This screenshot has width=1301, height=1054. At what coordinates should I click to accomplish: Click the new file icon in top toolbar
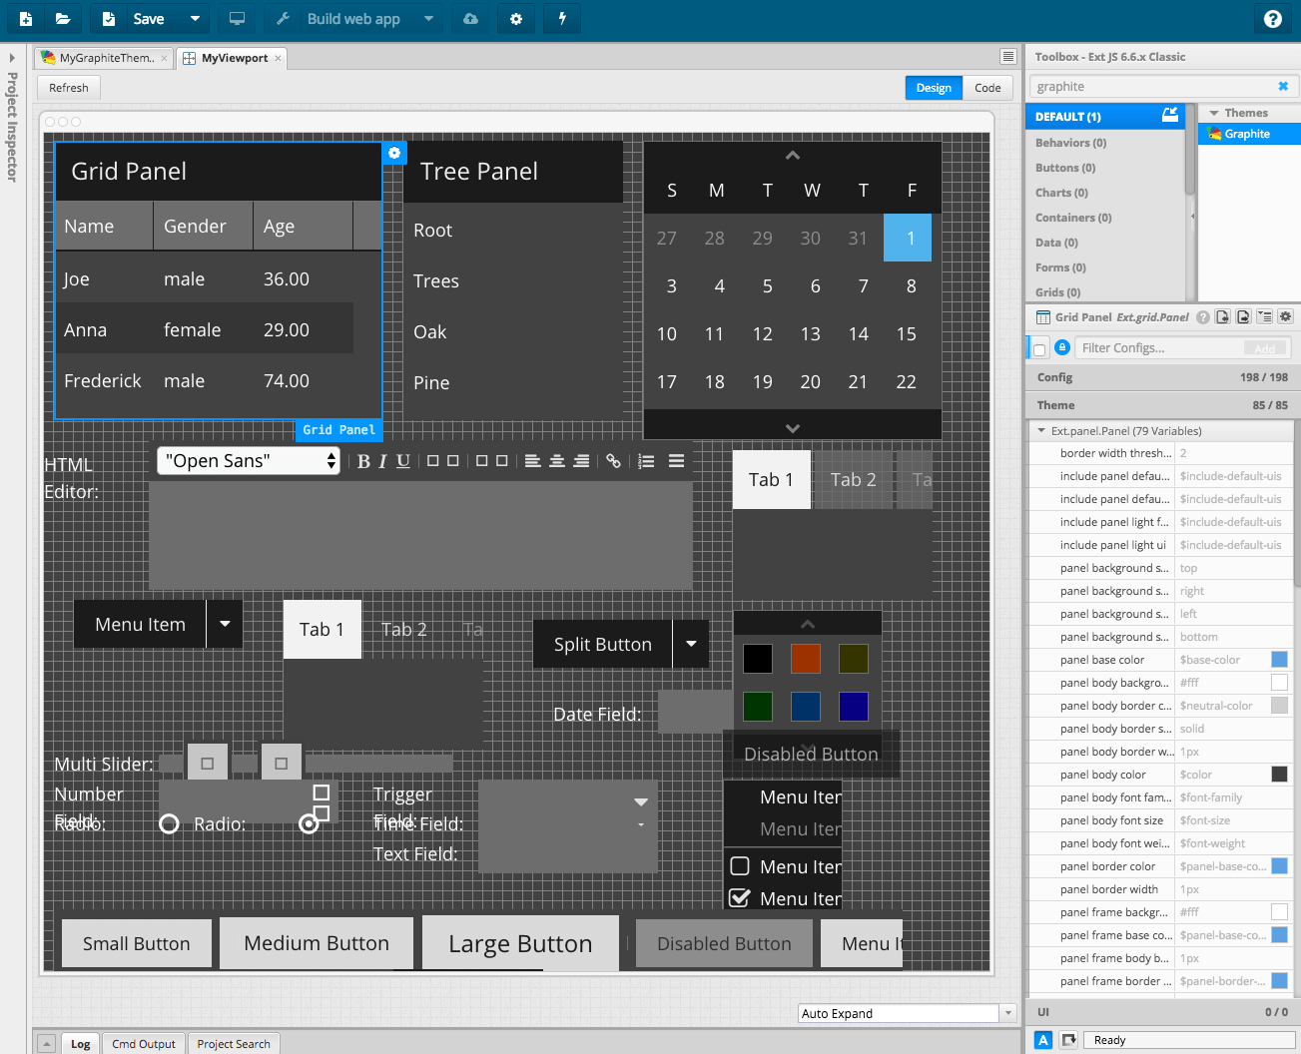(26, 19)
